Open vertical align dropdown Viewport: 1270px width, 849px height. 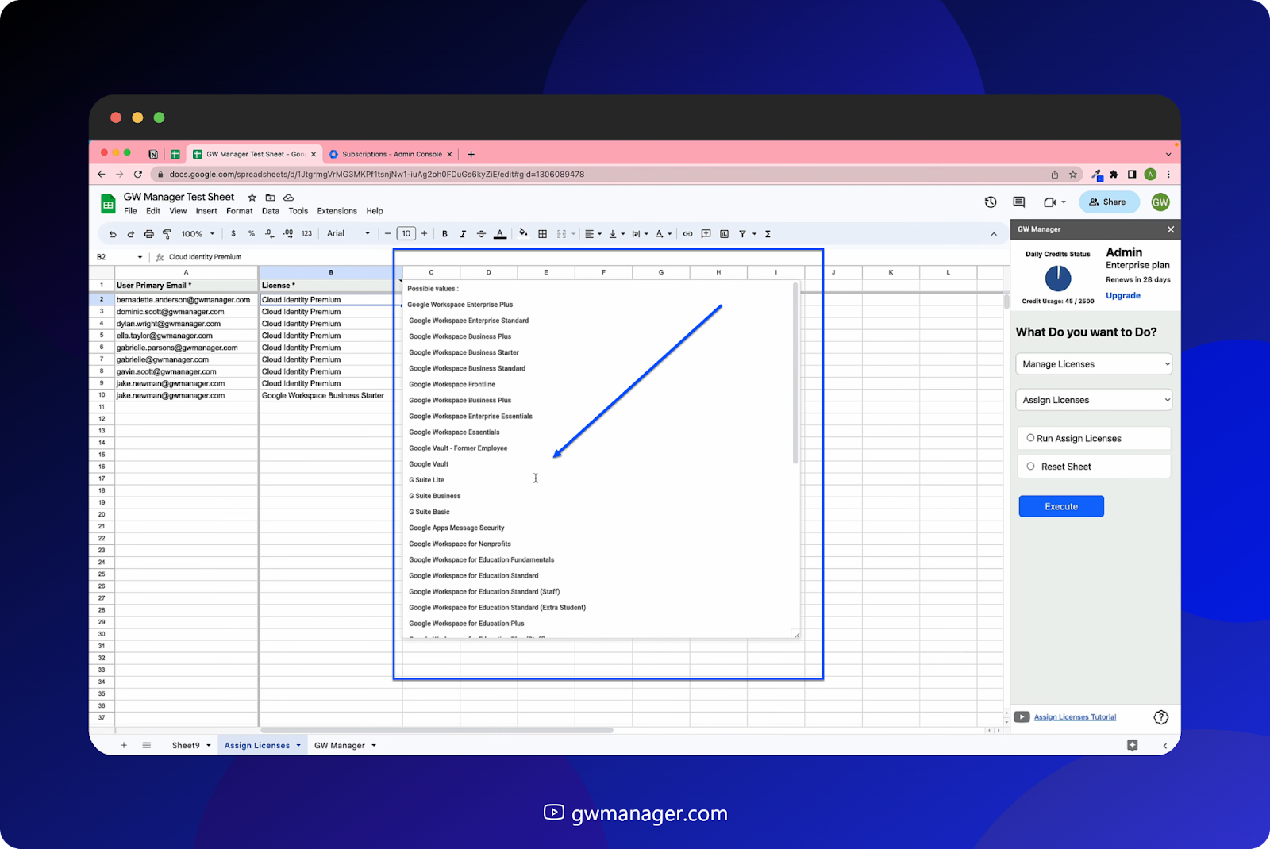pos(617,234)
